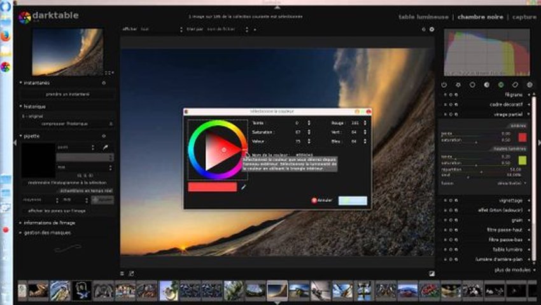The height and width of the screenshot is (305, 541).
Task: Switch to capture view
Action: pos(524,17)
